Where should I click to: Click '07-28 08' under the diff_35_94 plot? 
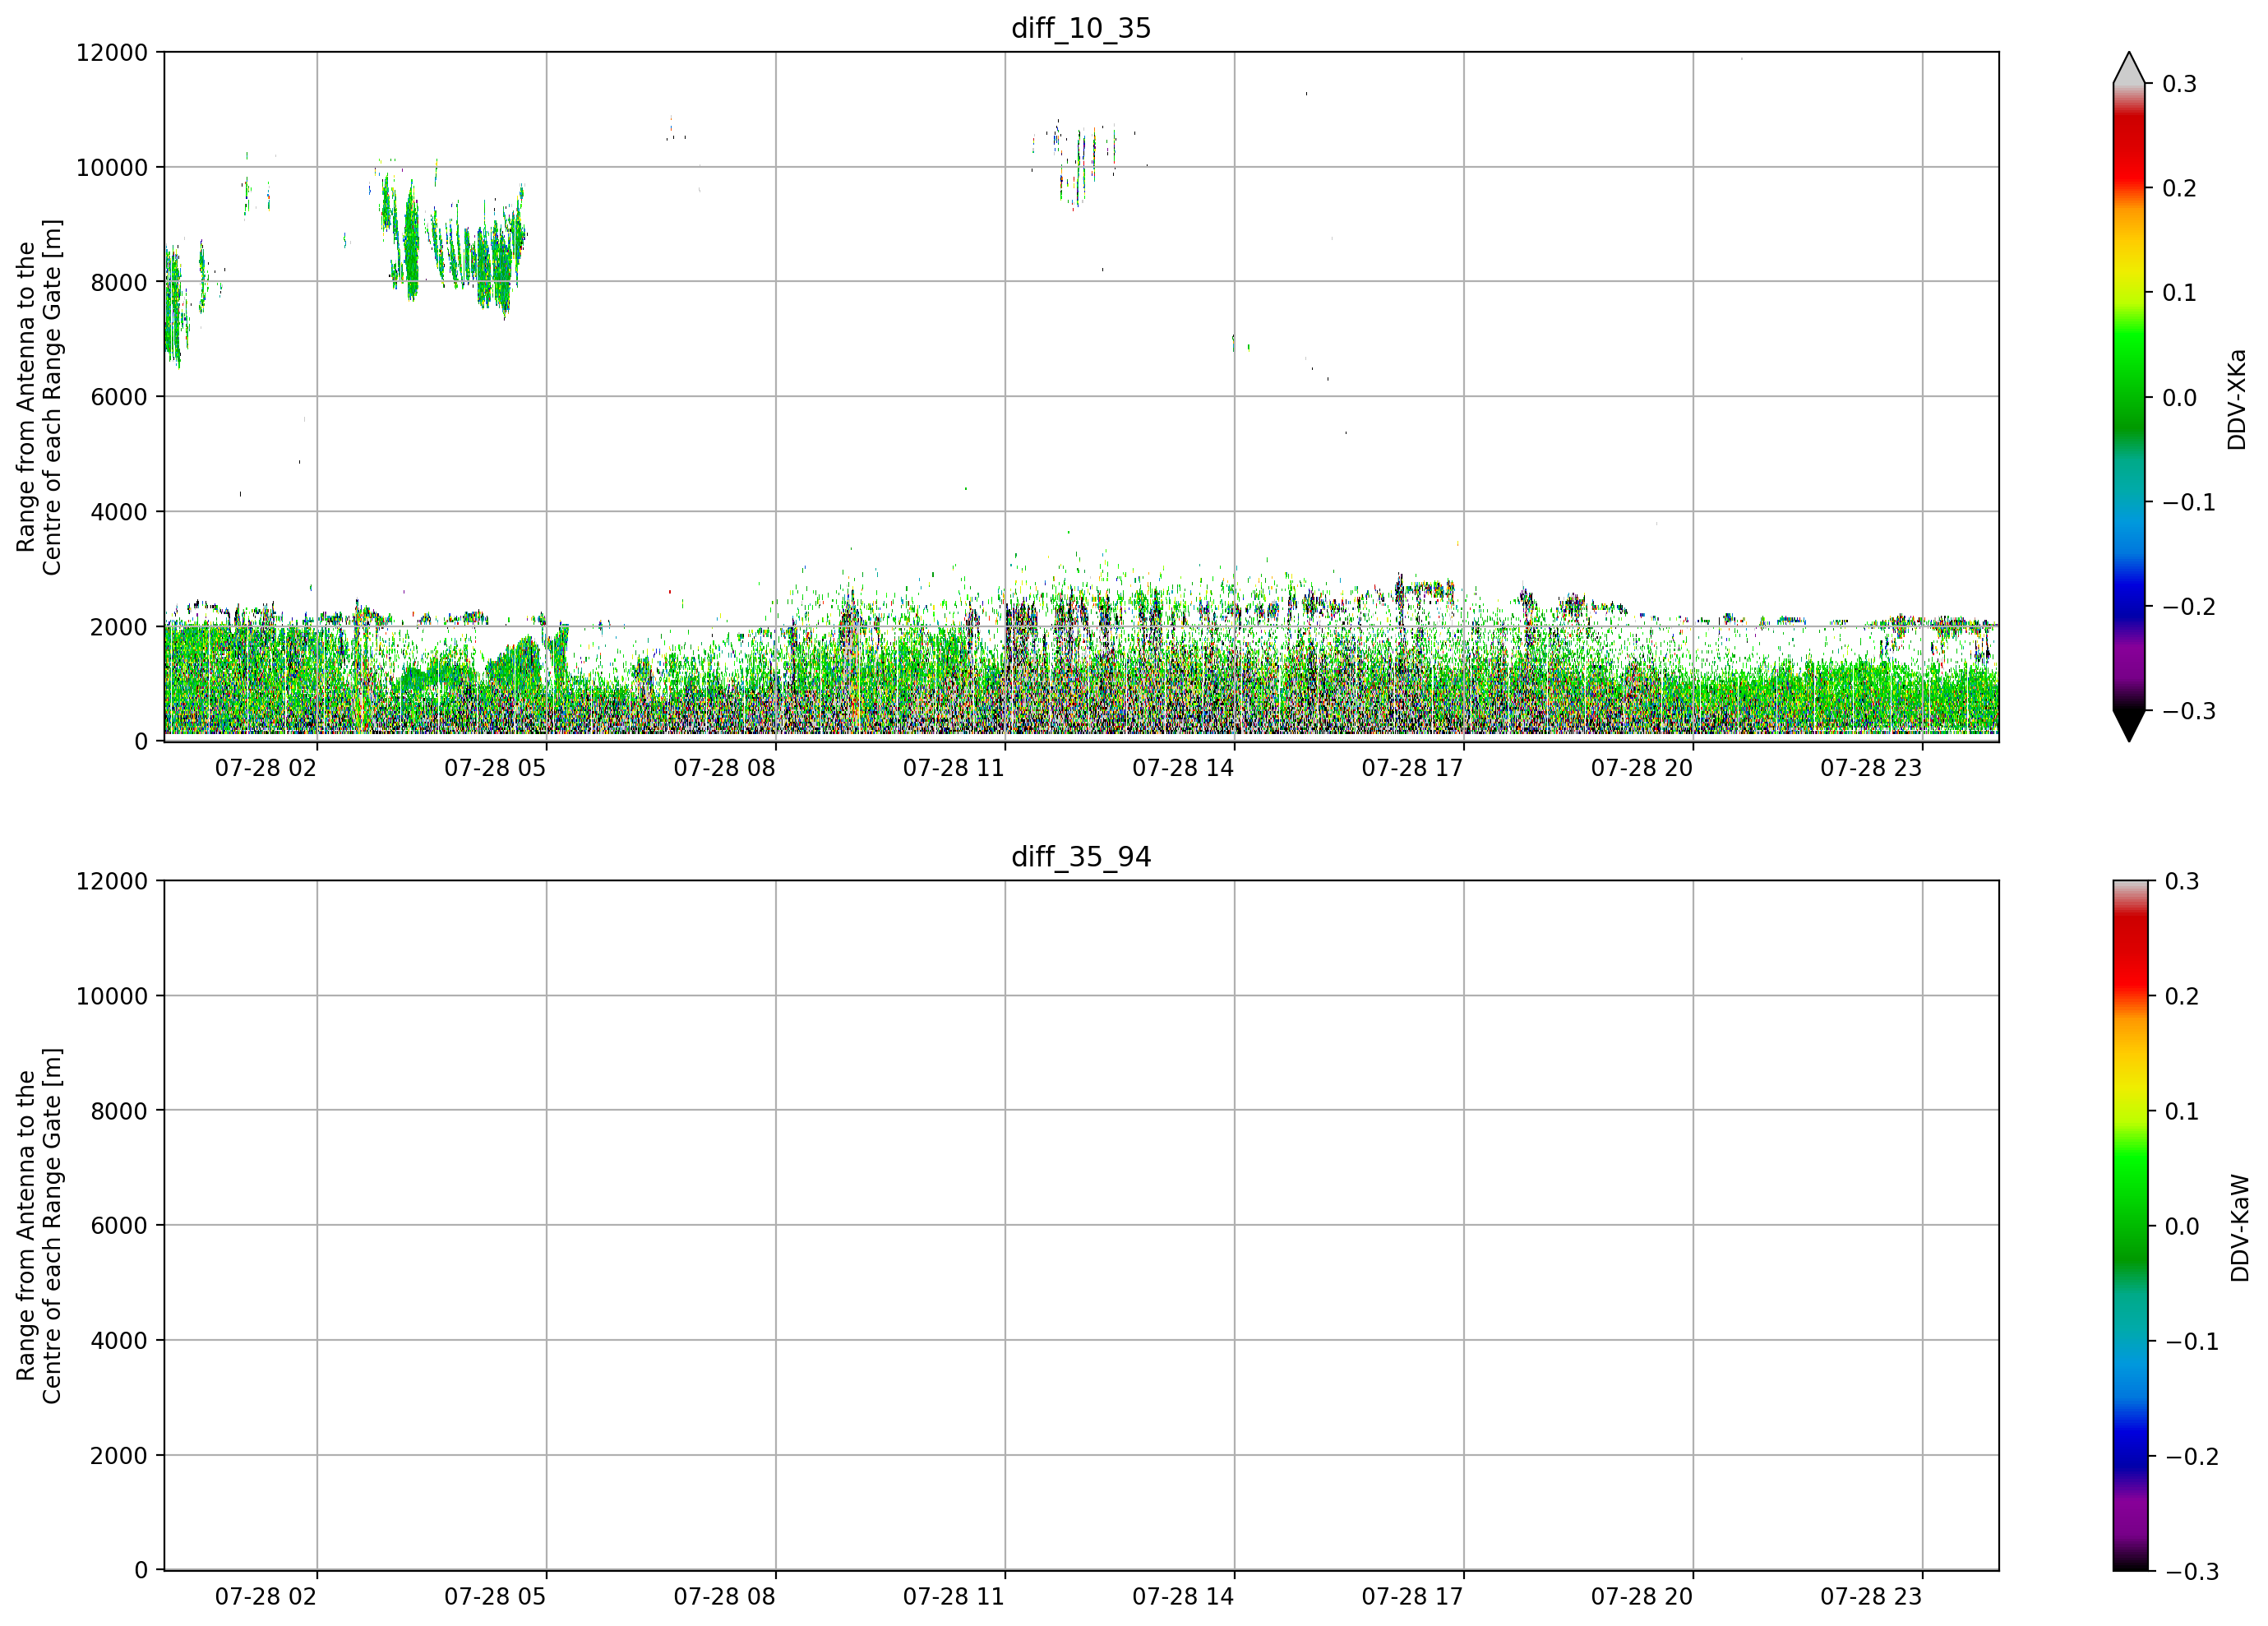724,1597
